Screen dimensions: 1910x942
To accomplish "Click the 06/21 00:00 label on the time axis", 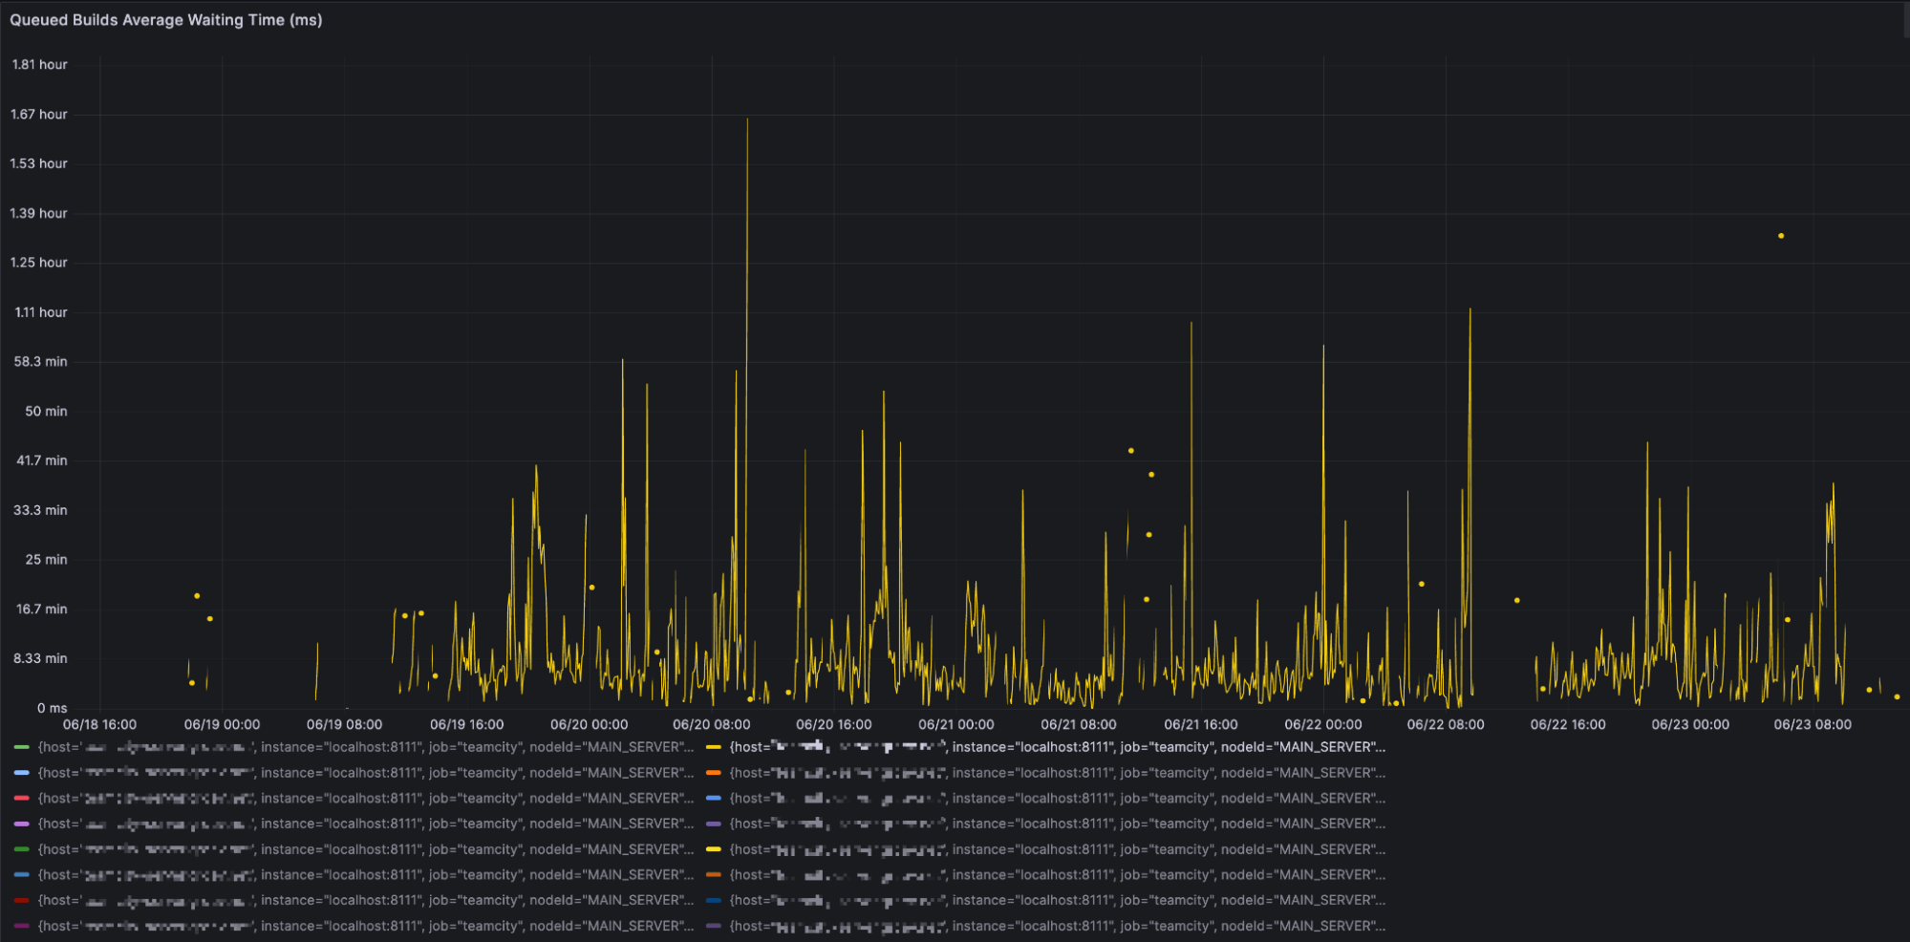I will click(x=955, y=724).
